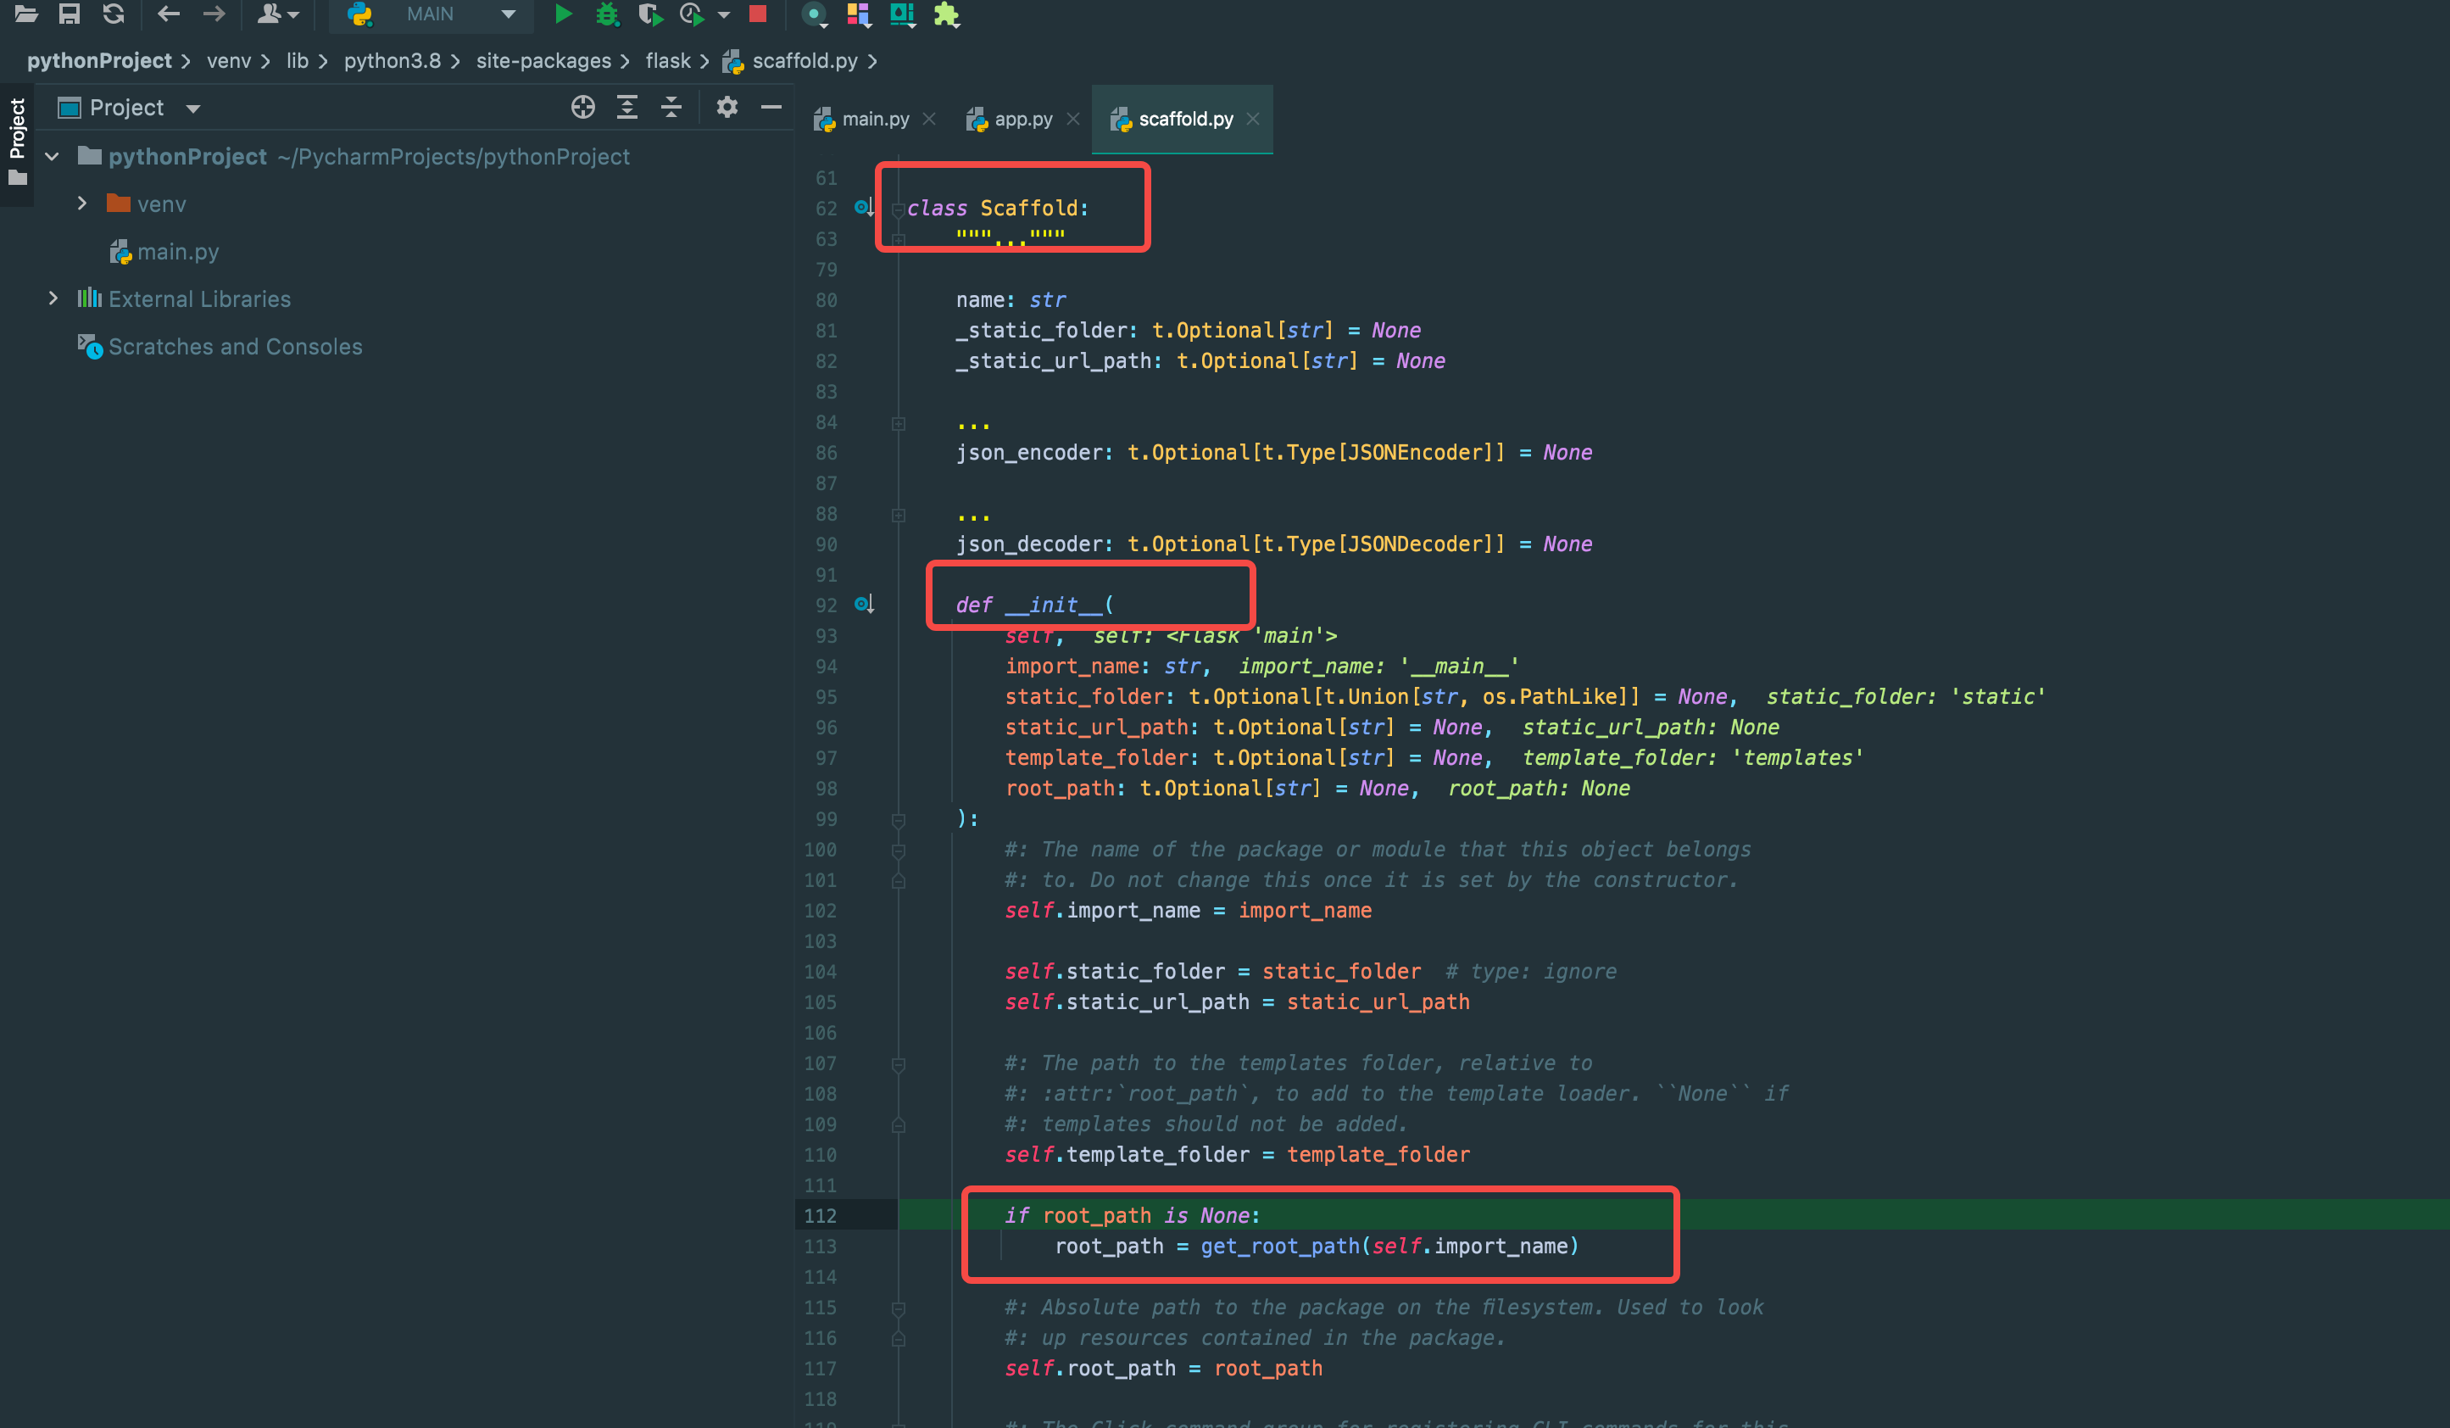Close the app.py editor tab

coord(1073,119)
